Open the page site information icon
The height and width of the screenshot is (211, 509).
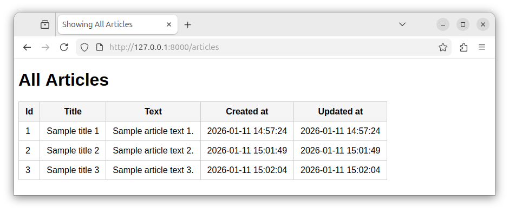pos(100,48)
